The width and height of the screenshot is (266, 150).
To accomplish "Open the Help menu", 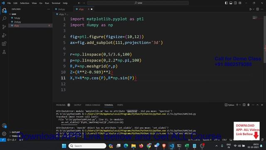I will pos(65,3).
